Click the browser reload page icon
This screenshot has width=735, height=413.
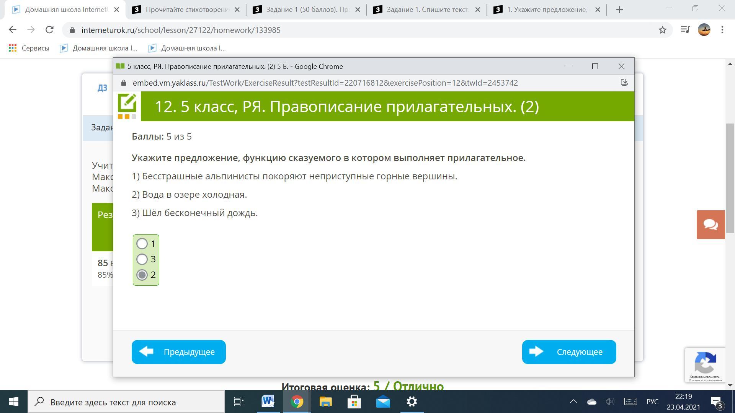pos(49,30)
